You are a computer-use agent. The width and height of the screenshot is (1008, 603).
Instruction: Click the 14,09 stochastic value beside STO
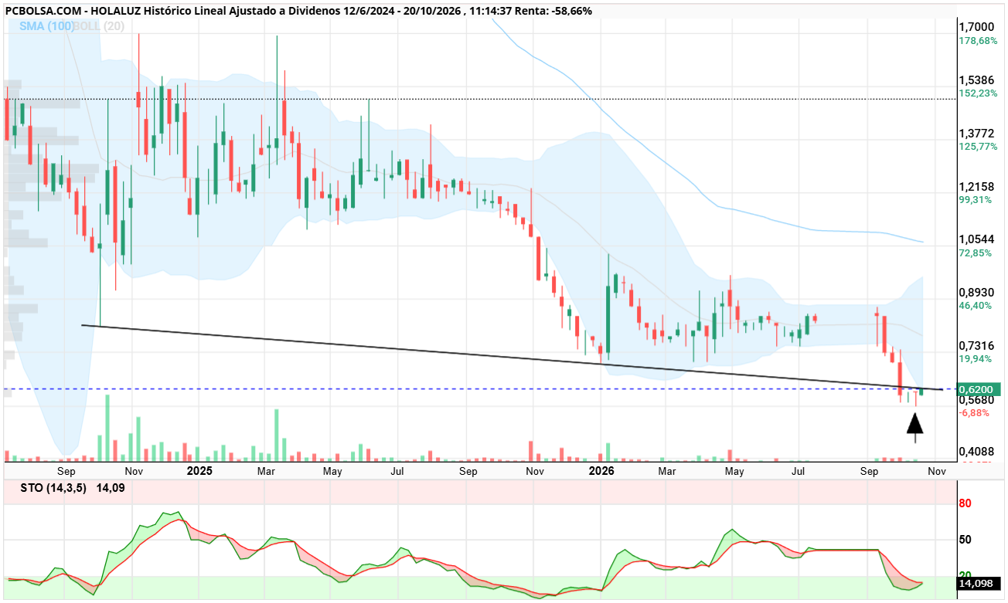pos(111,487)
